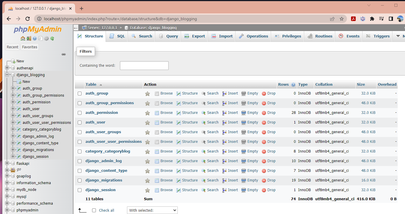Screen dimensions: 405x214
Task: Click help icon beside Rows column header
Action: click(293, 85)
